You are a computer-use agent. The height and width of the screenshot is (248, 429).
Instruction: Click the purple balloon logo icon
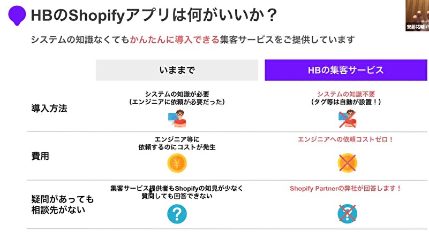pos(17,15)
